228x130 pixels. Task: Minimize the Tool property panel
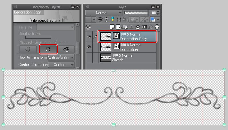[x=72, y=7]
